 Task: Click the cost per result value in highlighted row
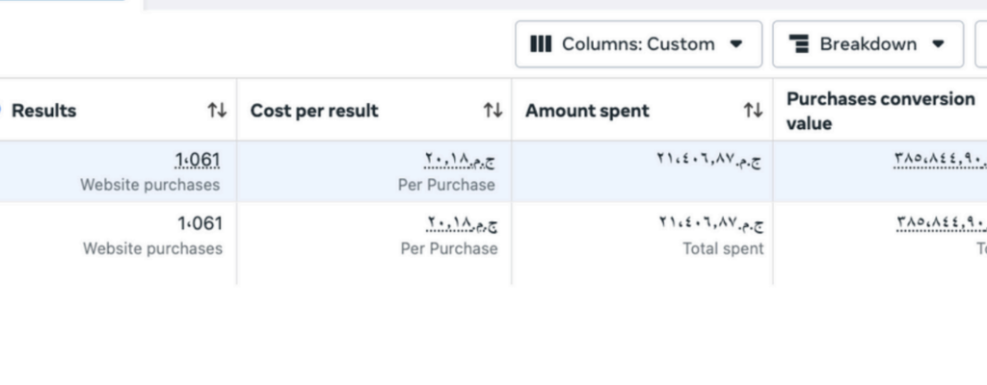pyautogui.click(x=461, y=161)
